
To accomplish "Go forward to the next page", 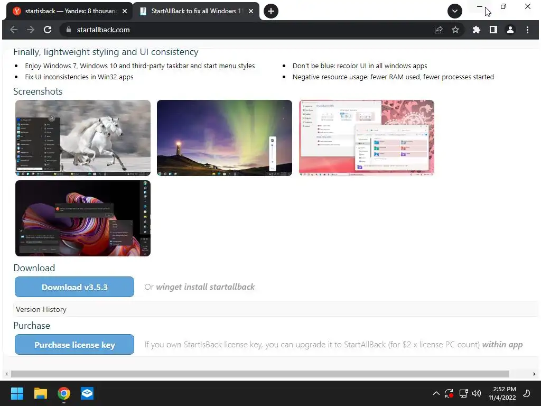I will pyautogui.click(x=31, y=30).
